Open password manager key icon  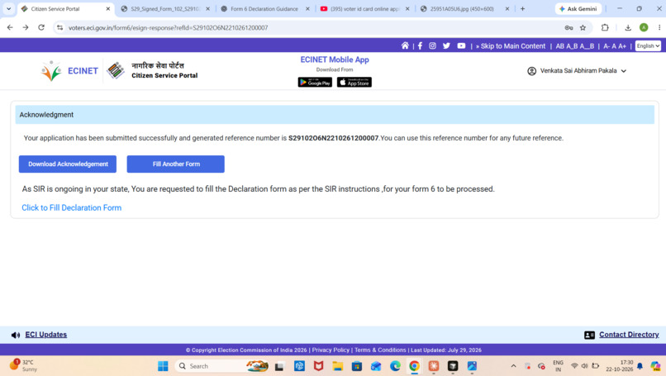tap(568, 27)
